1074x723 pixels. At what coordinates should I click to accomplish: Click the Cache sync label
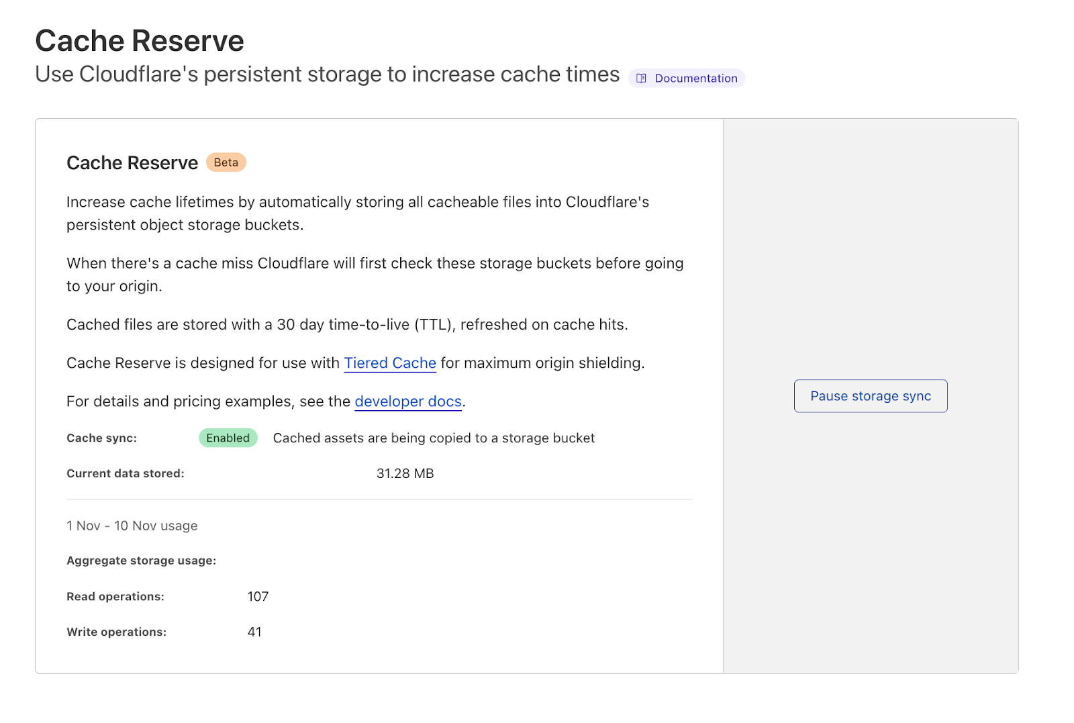pos(101,438)
